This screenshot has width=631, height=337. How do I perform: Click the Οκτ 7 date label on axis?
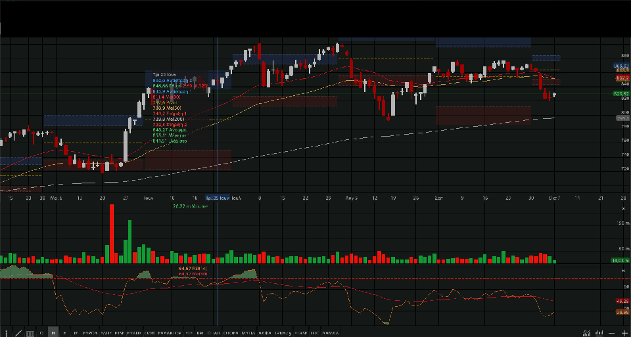tap(555, 198)
